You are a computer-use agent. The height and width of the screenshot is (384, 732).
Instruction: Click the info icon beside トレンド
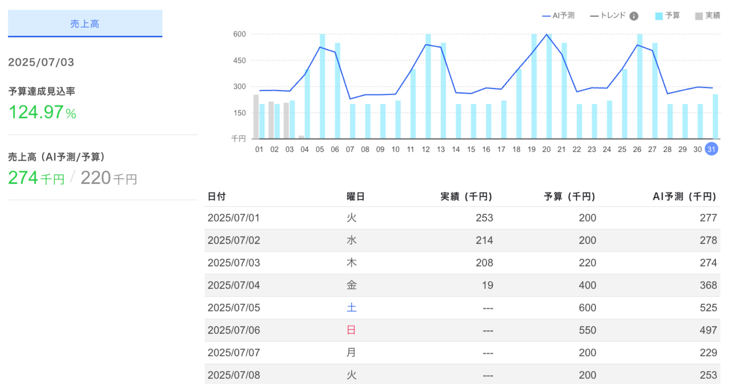coord(634,16)
